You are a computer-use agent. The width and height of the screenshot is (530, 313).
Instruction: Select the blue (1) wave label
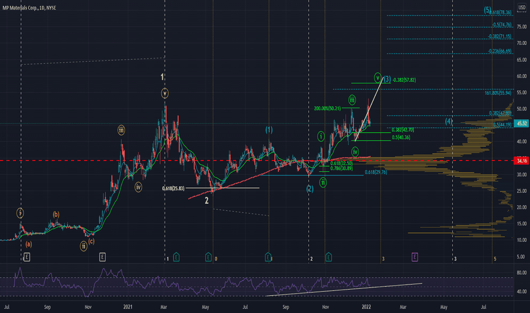point(269,130)
